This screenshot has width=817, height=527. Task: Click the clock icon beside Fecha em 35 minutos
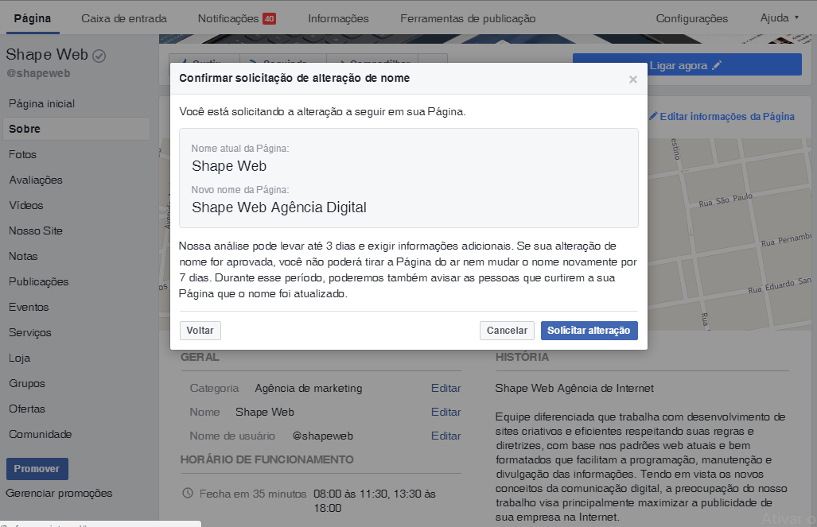(188, 493)
